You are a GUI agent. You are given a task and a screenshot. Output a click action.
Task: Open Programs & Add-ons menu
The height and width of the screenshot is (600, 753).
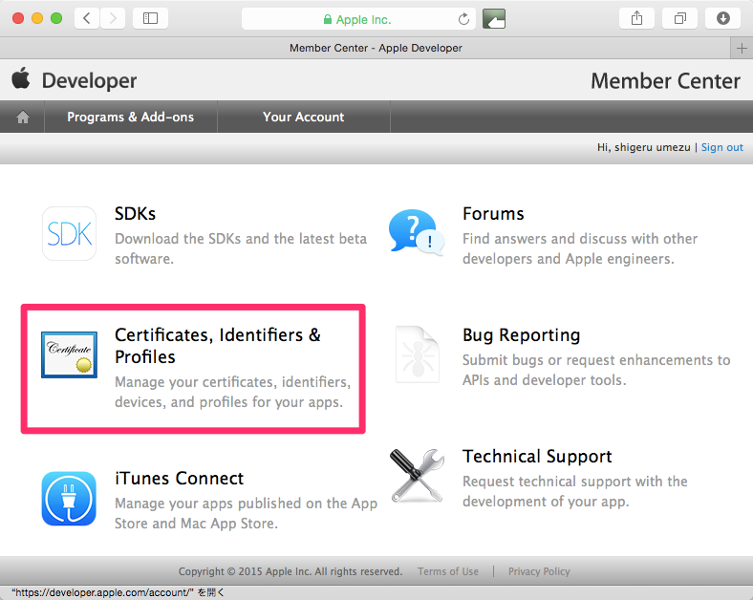tap(131, 117)
